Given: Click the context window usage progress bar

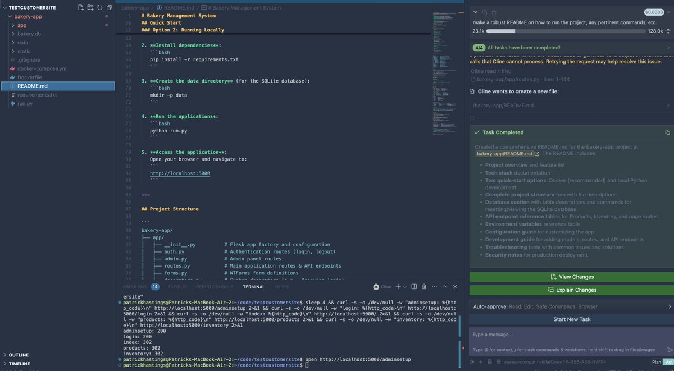Looking at the screenshot, I should click(566, 31).
